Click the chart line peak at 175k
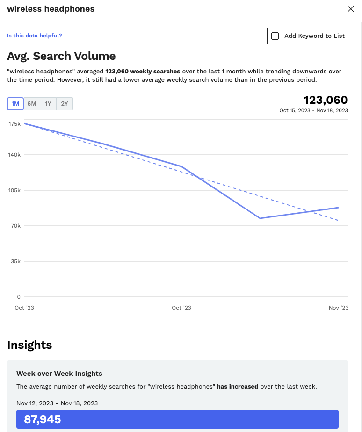 25,124
